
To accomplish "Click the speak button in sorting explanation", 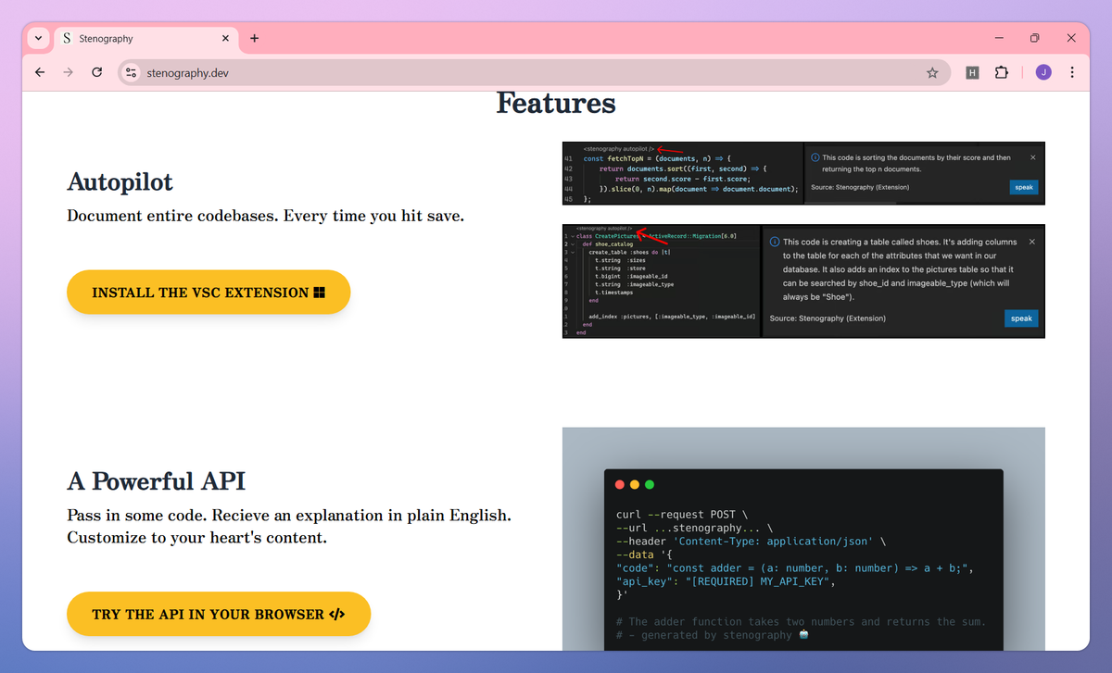I will click(1024, 187).
